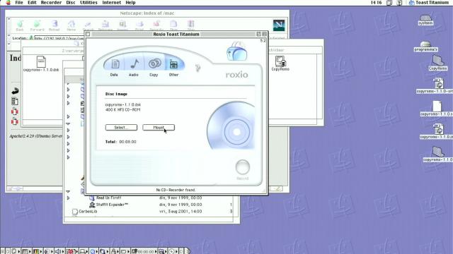
Task: Open the Toast Titanium application switcher menu
Action: (x=429, y=3)
